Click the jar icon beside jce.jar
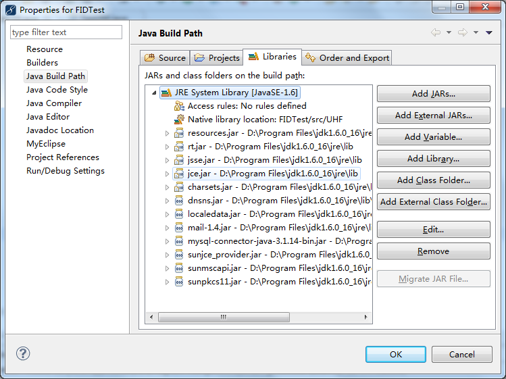This screenshot has width=506, height=379. (179, 174)
